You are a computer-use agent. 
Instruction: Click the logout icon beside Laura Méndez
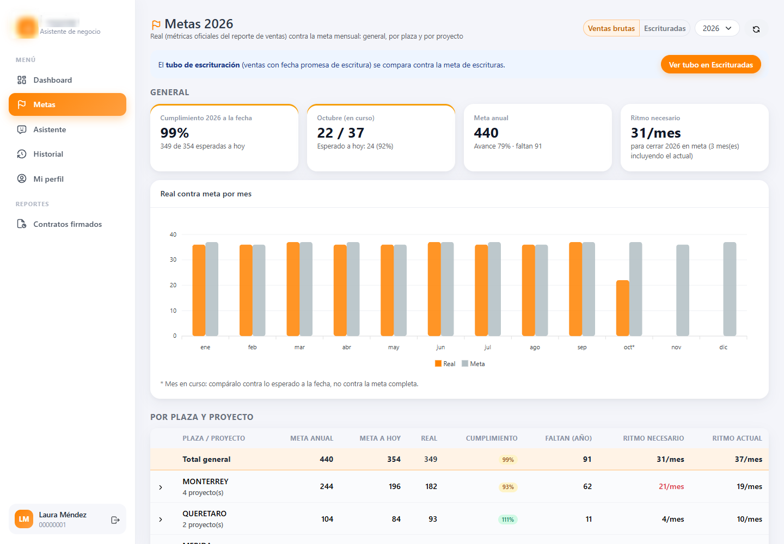[x=115, y=520]
